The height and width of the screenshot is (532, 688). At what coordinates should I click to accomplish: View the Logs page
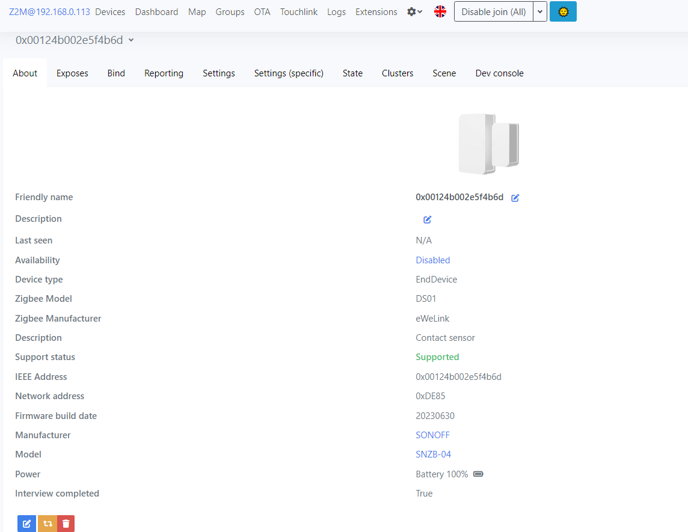tap(337, 12)
